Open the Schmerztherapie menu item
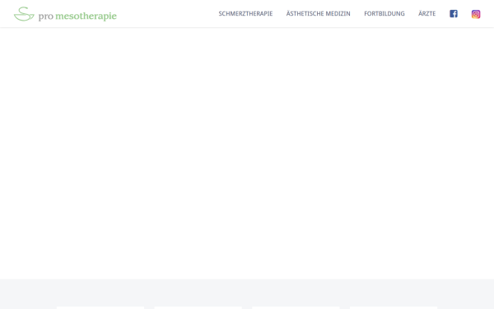 [x=245, y=13]
